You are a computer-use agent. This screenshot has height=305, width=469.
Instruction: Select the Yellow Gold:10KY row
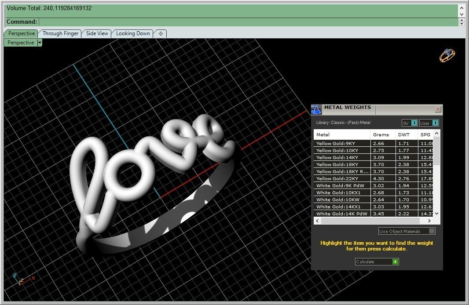[x=373, y=150]
